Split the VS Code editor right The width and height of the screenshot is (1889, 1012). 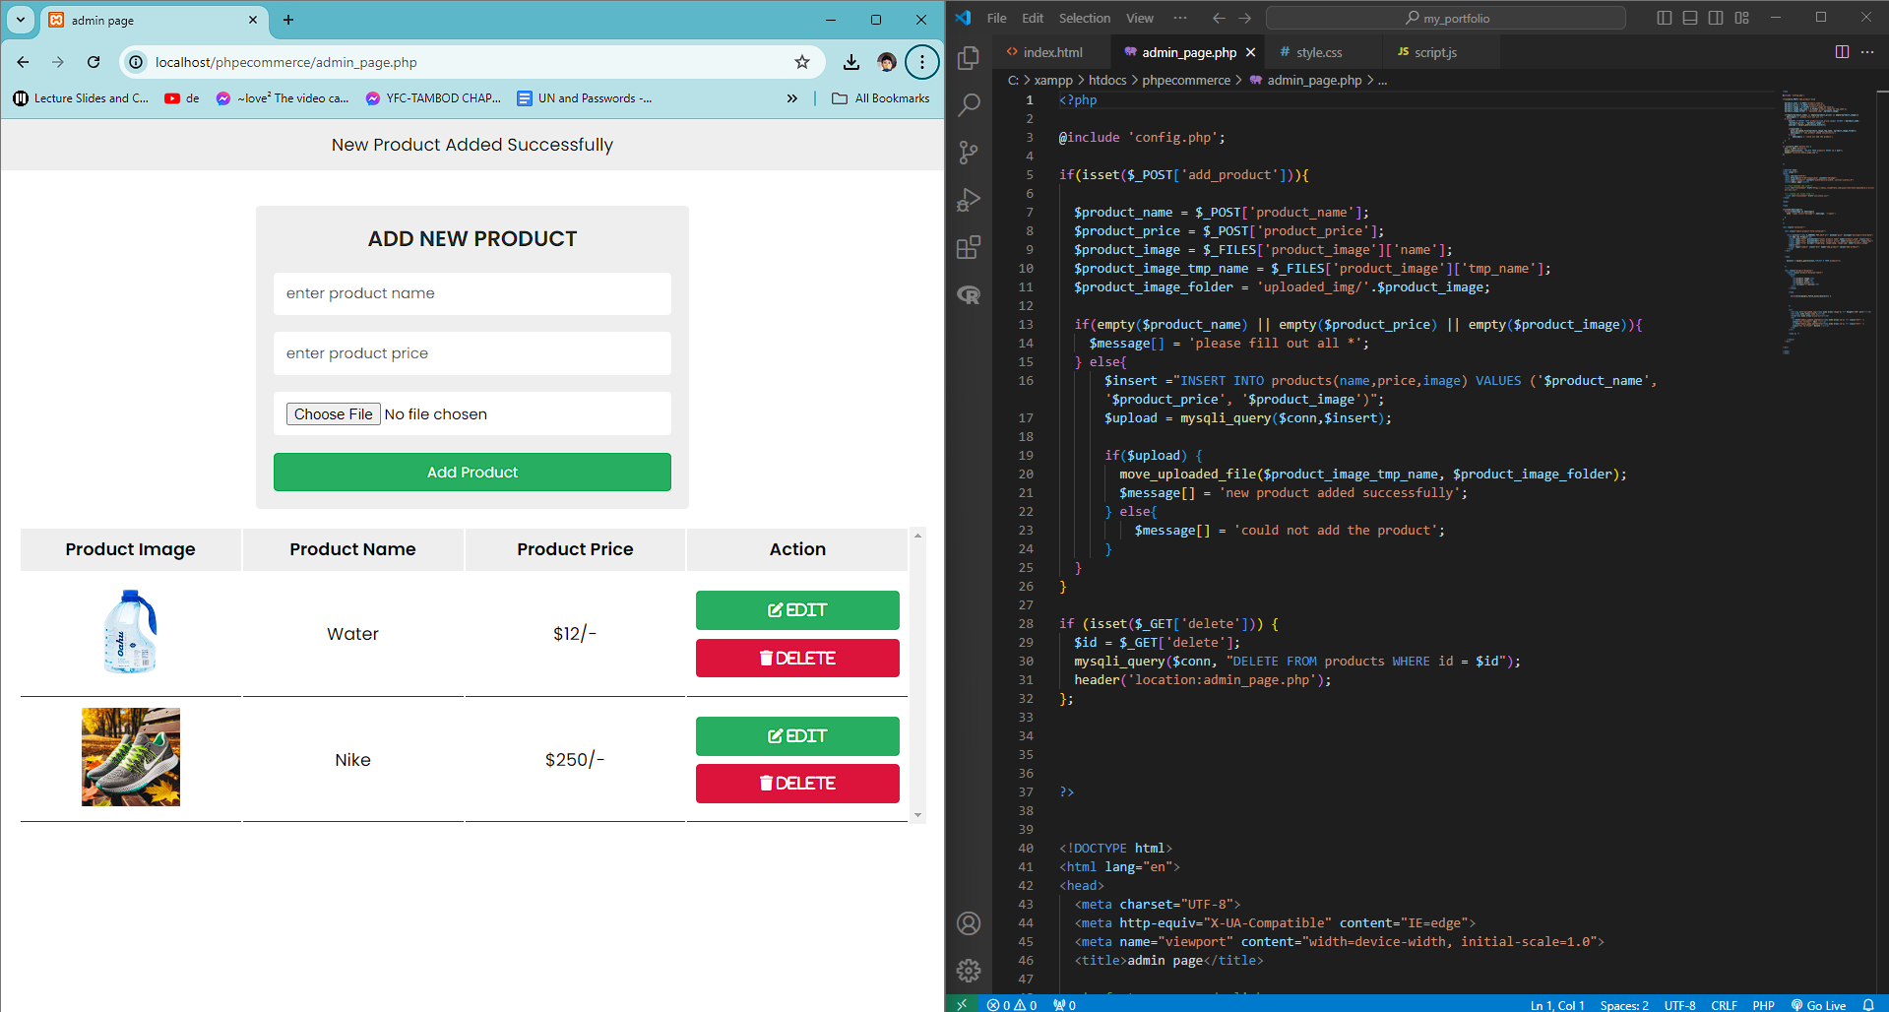(x=1842, y=52)
